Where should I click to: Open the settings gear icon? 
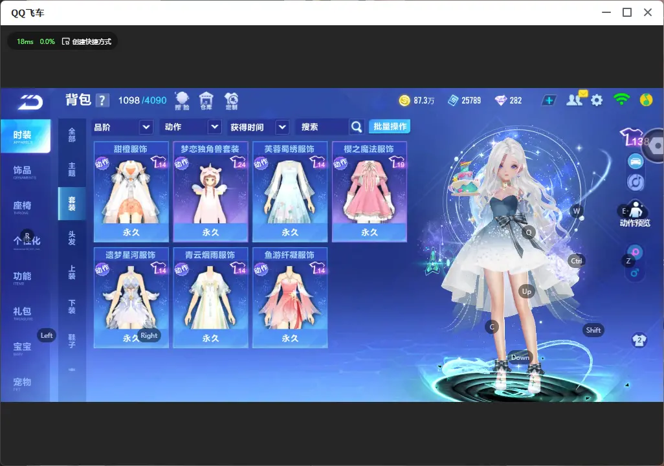tap(597, 100)
